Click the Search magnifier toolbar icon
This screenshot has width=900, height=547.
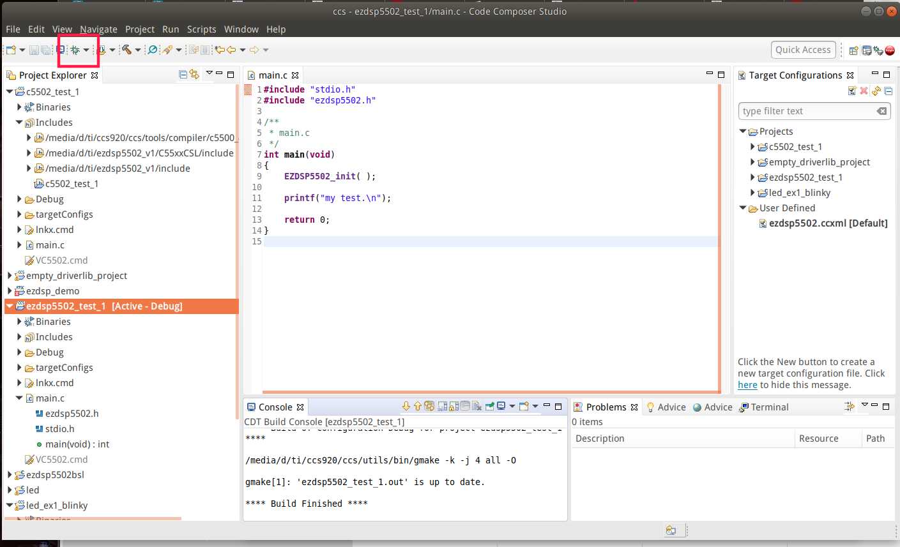[x=152, y=50]
